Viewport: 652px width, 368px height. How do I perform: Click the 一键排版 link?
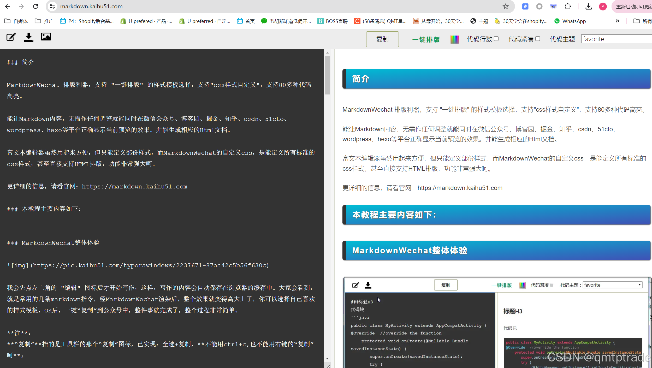(426, 39)
